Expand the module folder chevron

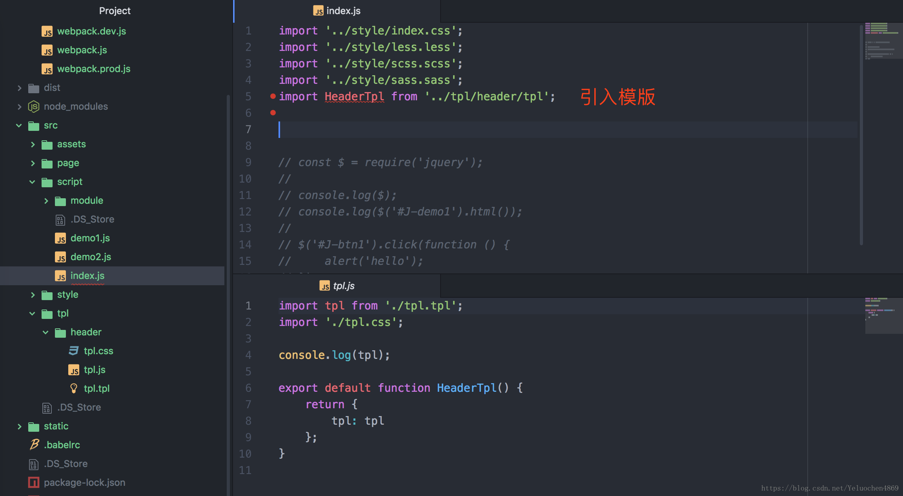coord(46,201)
